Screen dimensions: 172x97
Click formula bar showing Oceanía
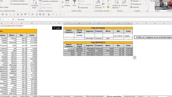(94, 19)
